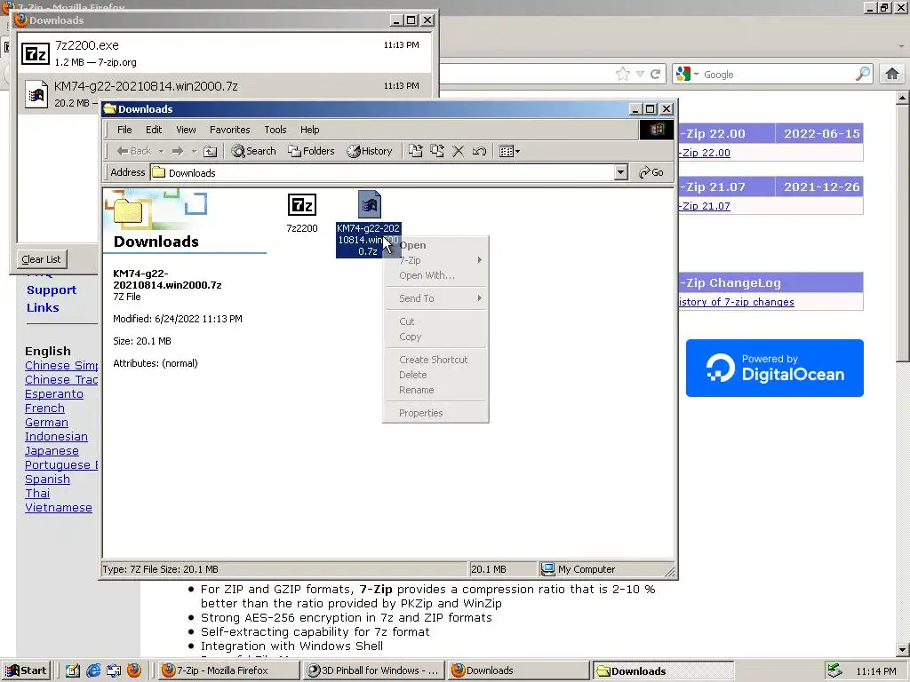Expand the Send To submenu
910x682 pixels.
(x=435, y=298)
